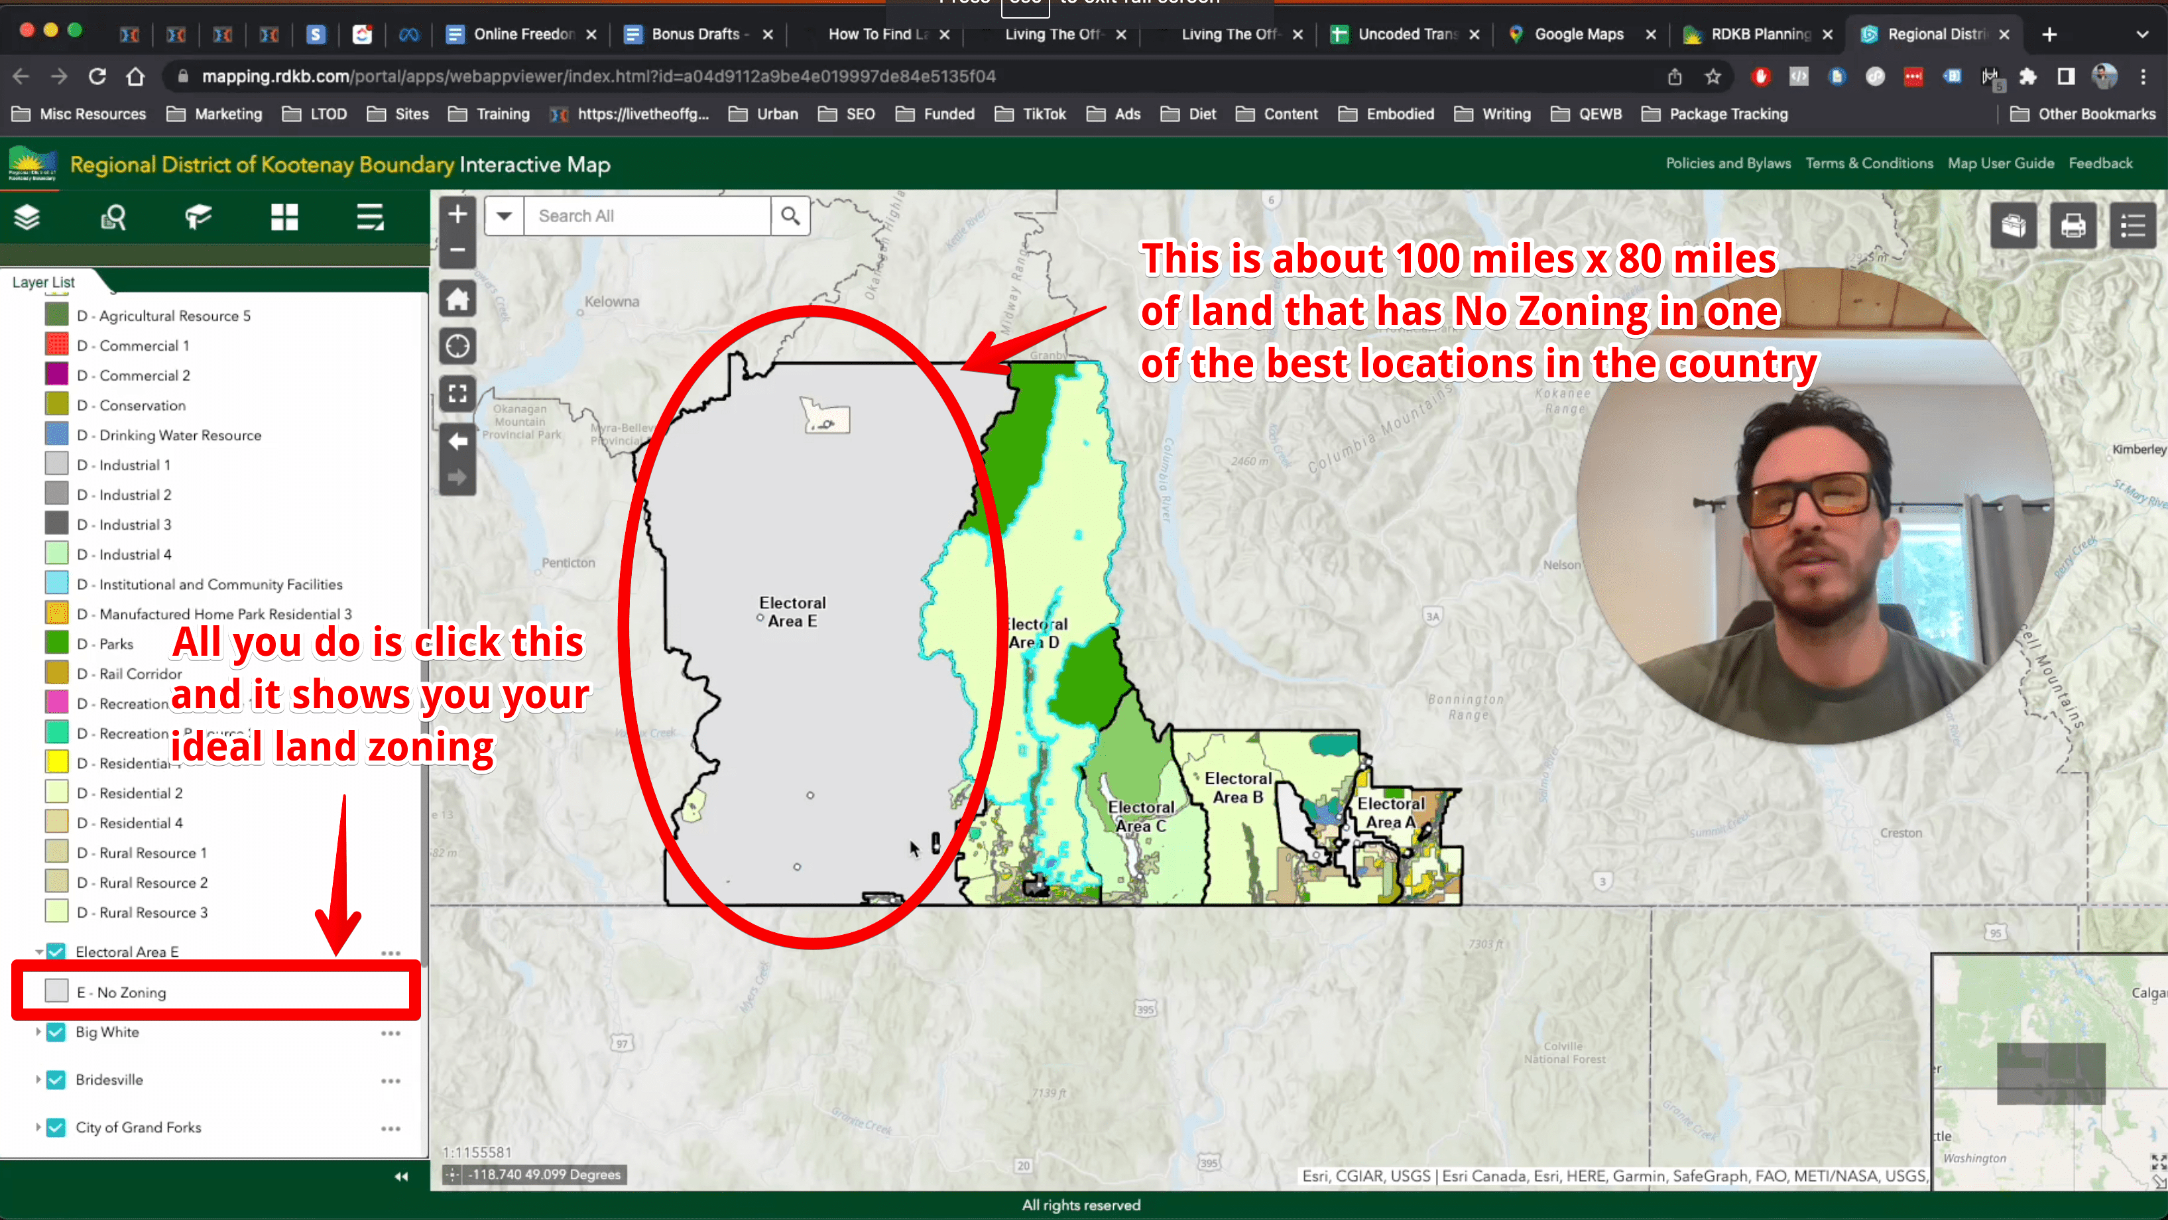Click the D - Drinking Water Resource entry

pyautogui.click(x=169, y=436)
